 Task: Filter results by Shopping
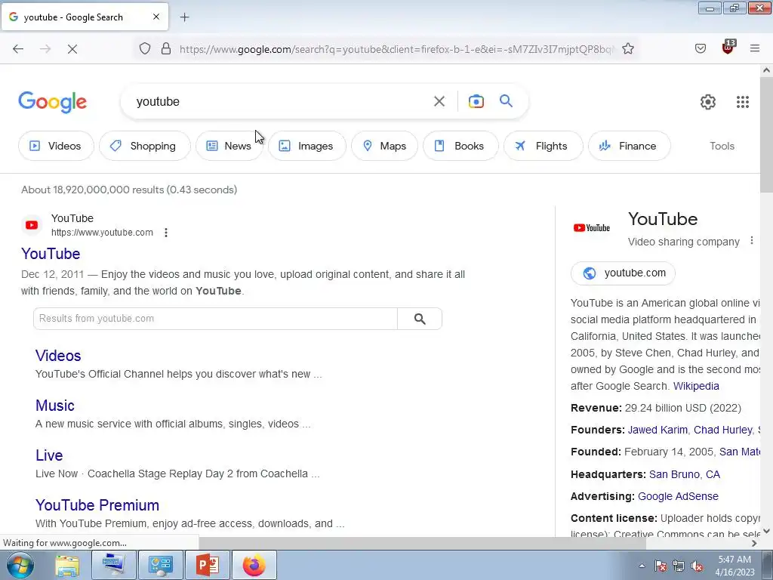pyautogui.click(x=144, y=146)
